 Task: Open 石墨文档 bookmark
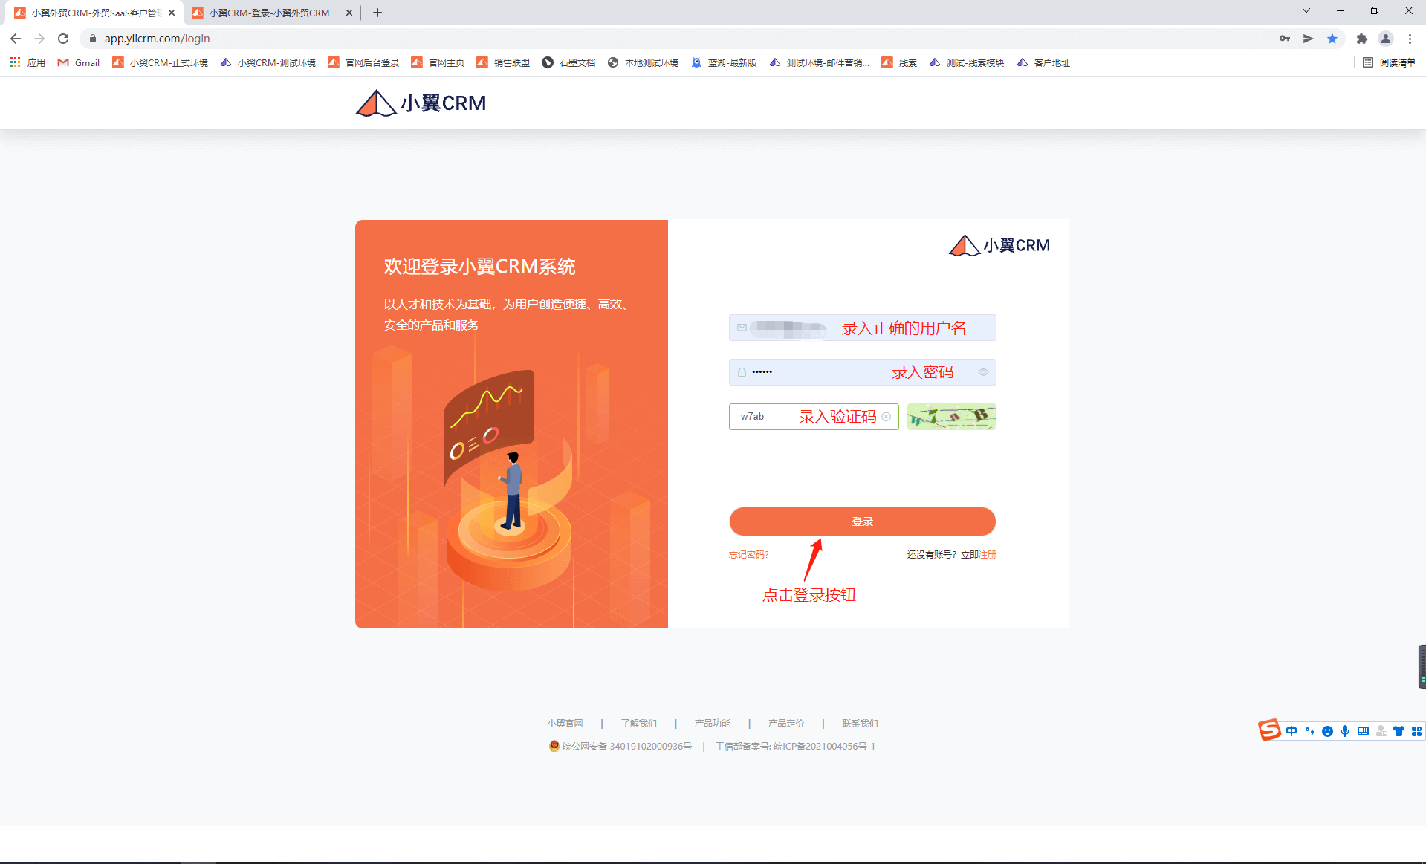coord(568,63)
